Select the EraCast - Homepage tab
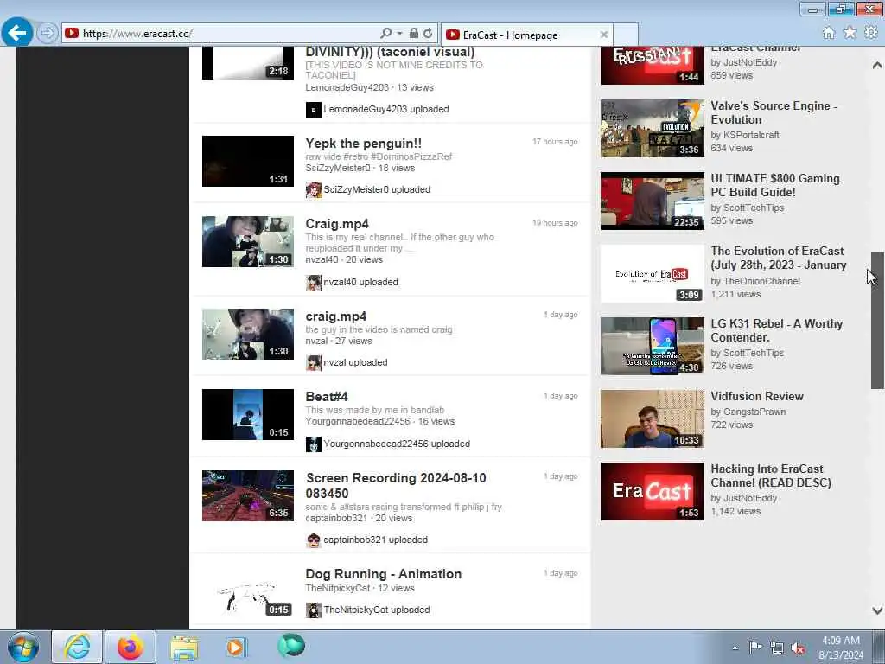This screenshot has width=885, height=664. coord(526,35)
